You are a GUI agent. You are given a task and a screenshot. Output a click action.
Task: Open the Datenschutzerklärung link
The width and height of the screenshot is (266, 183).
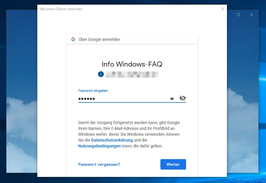(x=112, y=140)
